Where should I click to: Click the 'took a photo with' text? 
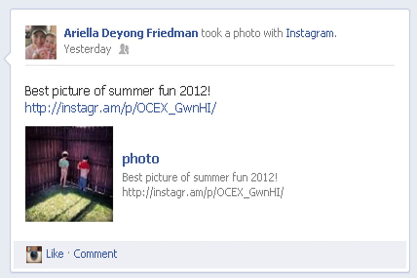(x=242, y=33)
